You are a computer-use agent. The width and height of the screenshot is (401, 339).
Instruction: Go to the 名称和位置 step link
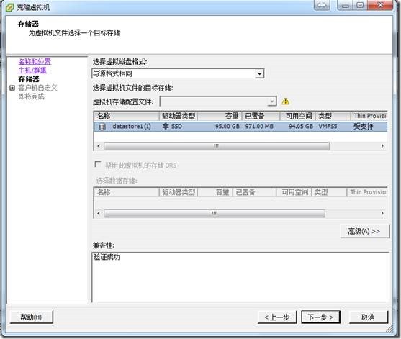pyautogui.click(x=35, y=62)
